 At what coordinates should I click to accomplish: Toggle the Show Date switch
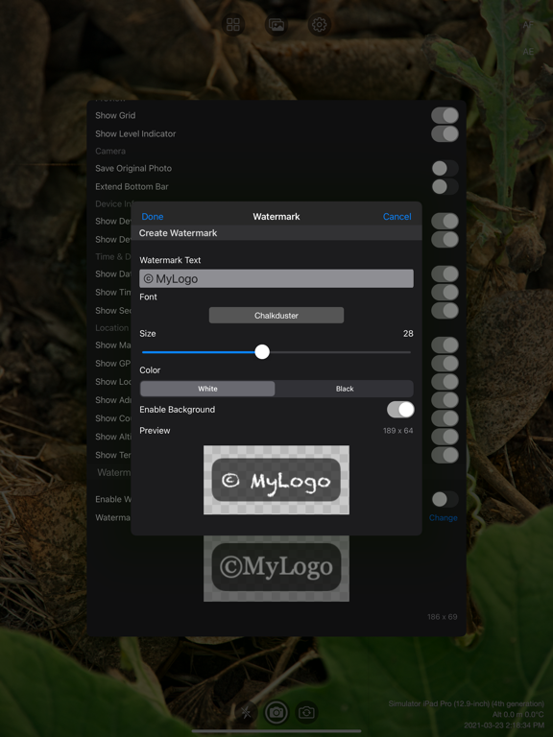pyautogui.click(x=445, y=273)
